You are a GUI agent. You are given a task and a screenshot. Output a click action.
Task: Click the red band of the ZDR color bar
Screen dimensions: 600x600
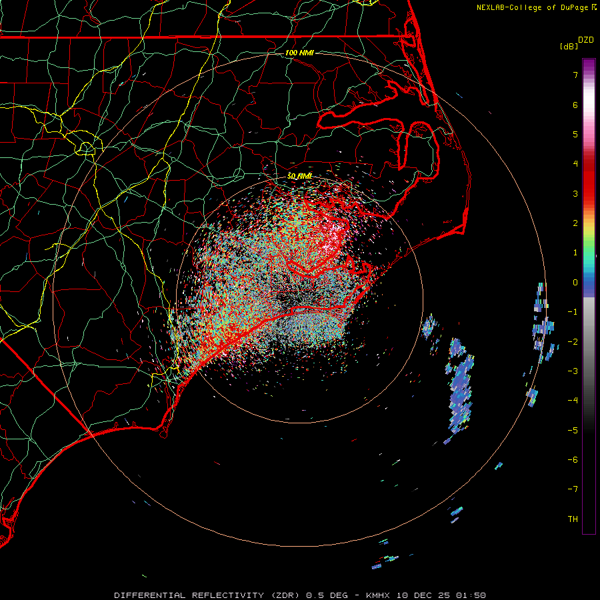(x=589, y=180)
